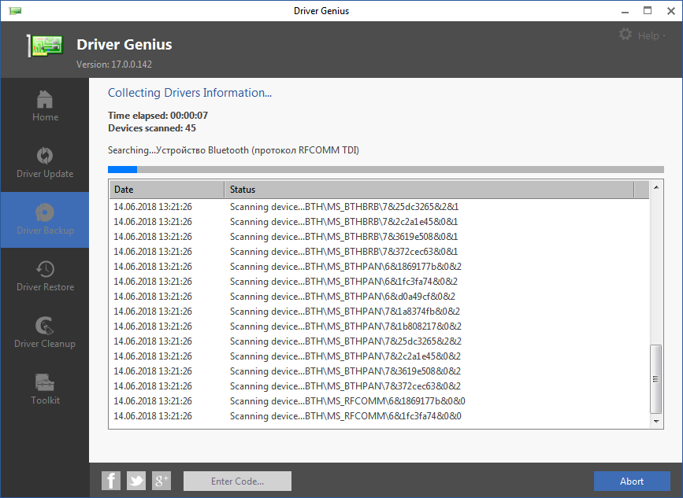Click the title bar app icon

coord(15,10)
